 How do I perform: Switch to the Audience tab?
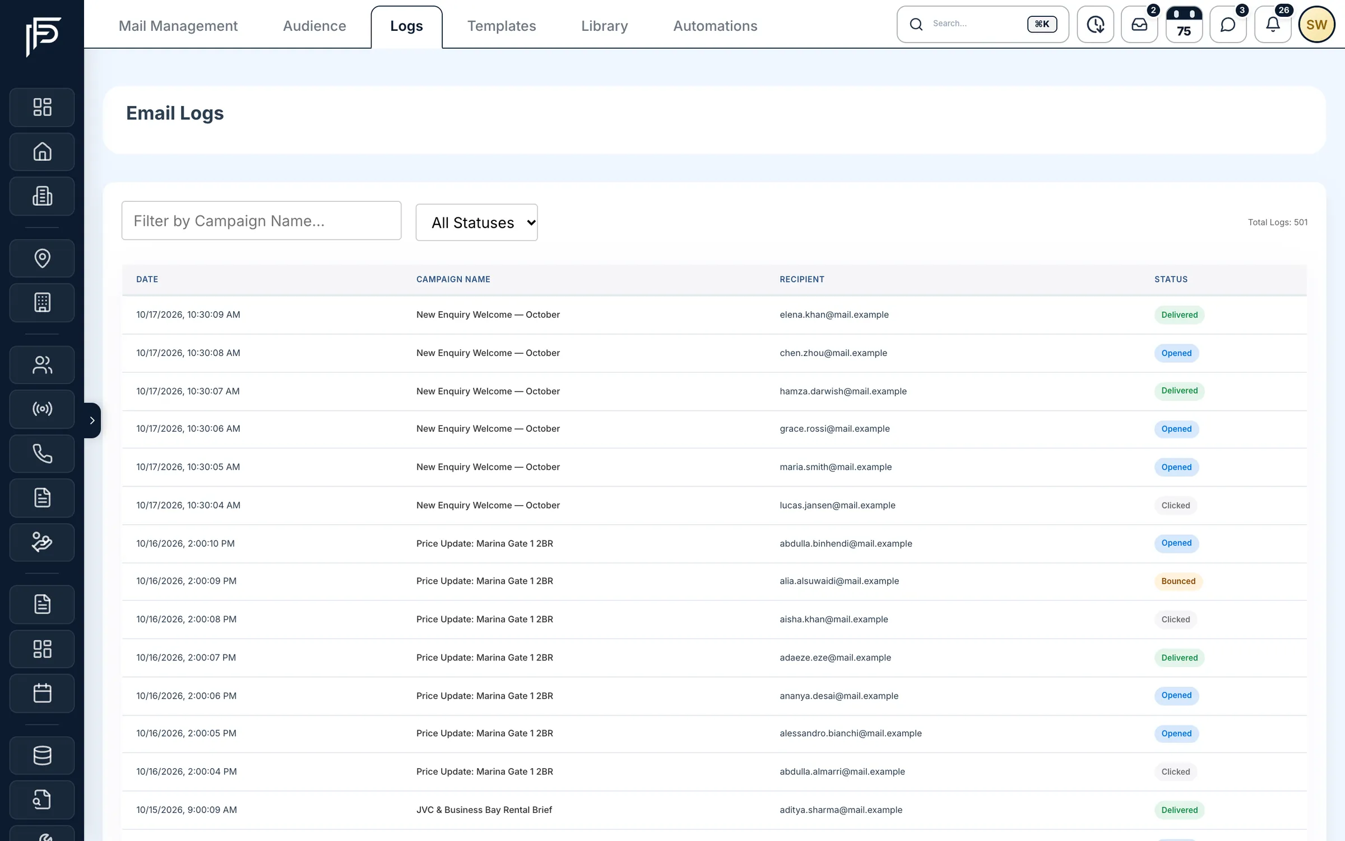(x=314, y=26)
